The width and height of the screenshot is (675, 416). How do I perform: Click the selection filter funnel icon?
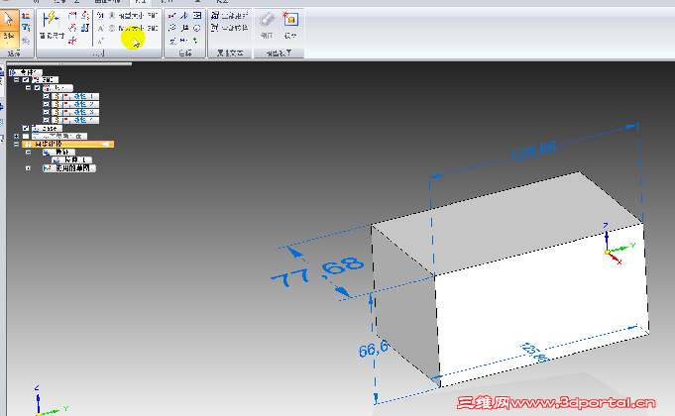pyautogui.click(x=26, y=28)
